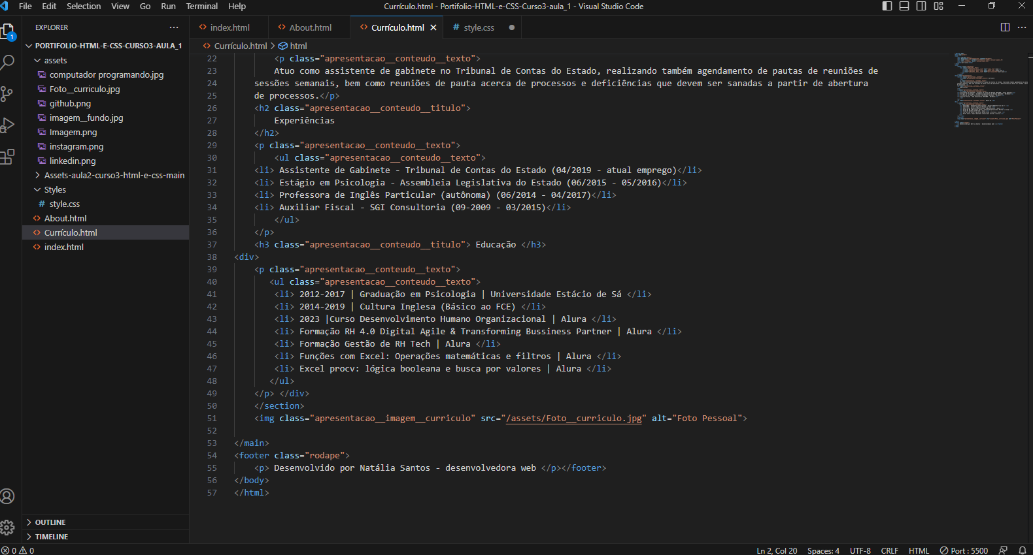Open Customize Layout button
The width and height of the screenshot is (1033, 555).
tap(938, 6)
